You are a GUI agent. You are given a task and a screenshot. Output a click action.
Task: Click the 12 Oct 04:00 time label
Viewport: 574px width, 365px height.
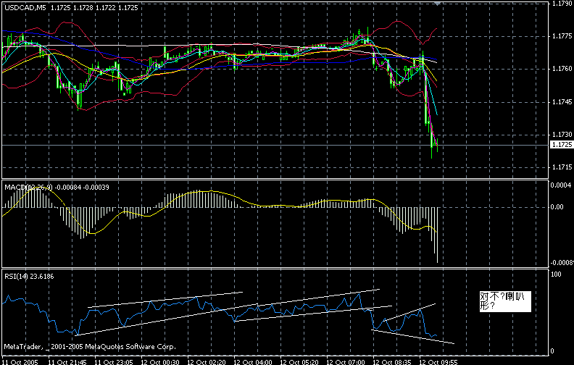tap(253, 362)
